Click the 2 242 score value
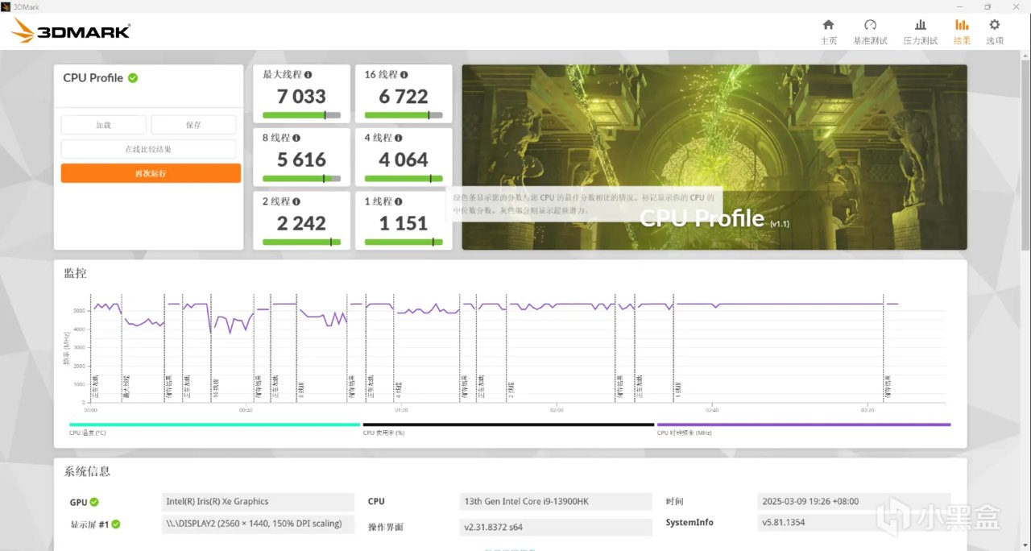The height and width of the screenshot is (551, 1031). tap(301, 223)
